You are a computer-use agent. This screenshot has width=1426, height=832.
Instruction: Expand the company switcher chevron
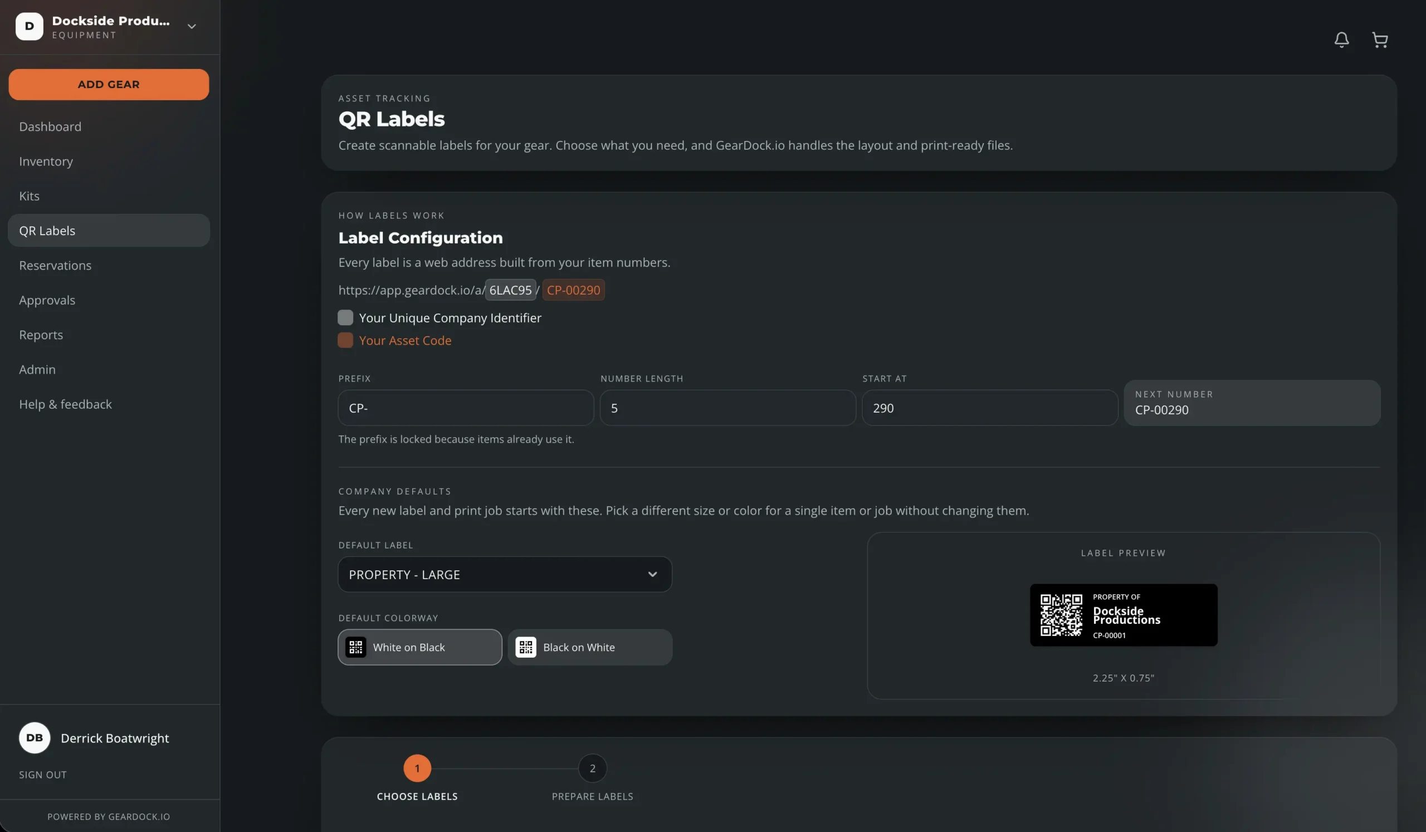(192, 27)
